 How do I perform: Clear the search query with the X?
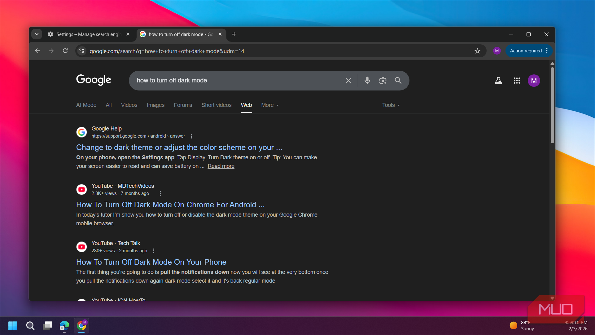(x=348, y=81)
